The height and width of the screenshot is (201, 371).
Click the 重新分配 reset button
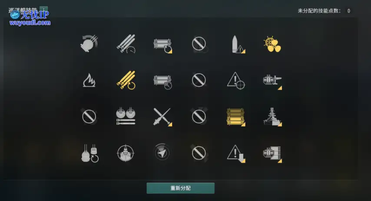181,188
